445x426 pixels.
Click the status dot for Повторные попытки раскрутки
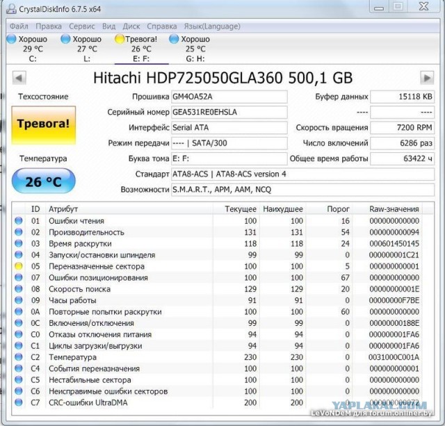pos(19,311)
